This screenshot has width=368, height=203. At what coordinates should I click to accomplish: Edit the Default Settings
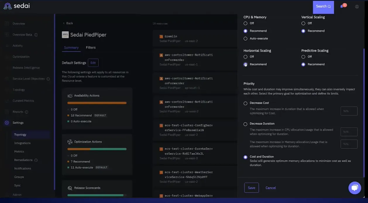pyautogui.click(x=93, y=63)
